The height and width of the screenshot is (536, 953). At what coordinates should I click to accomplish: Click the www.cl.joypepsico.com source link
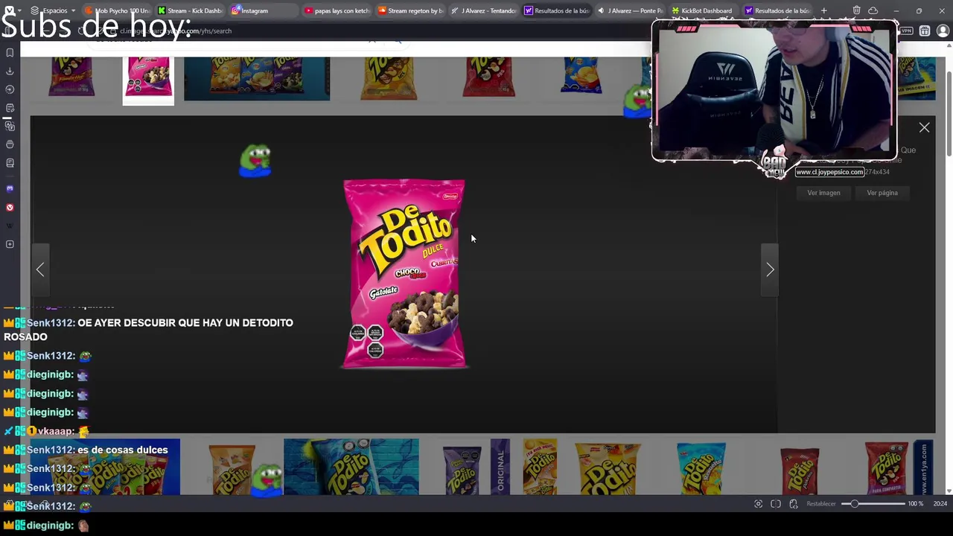tap(829, 172)
